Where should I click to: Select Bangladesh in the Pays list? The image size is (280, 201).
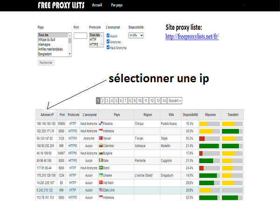click(53, 54)
